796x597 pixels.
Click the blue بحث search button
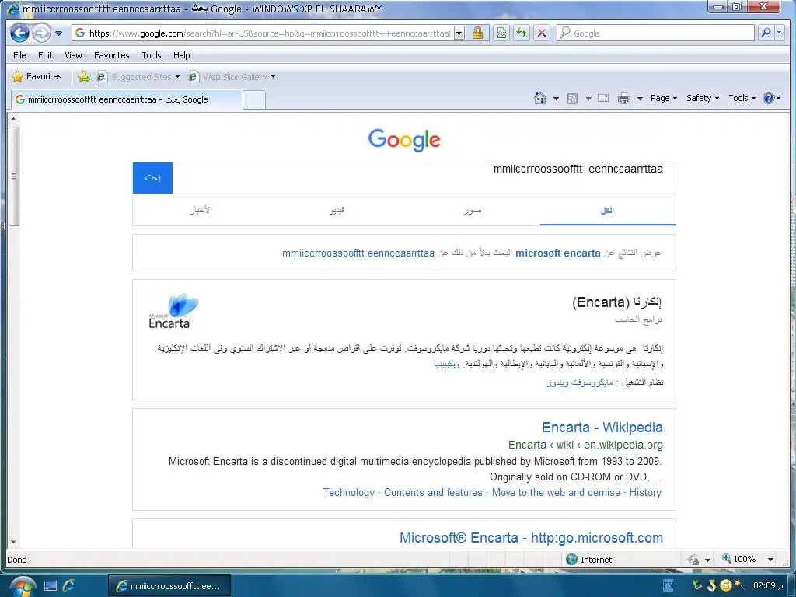click(x=153, y=178)
